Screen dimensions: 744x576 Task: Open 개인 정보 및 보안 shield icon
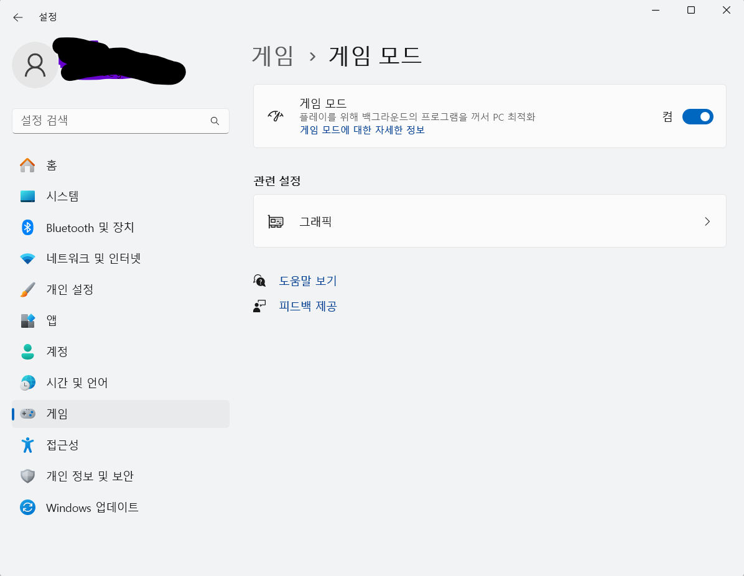coord(27,476)
